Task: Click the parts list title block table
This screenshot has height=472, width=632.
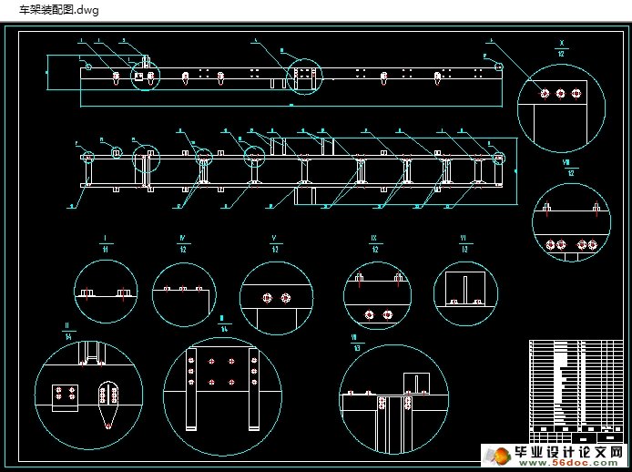Action: click(576, 391)
